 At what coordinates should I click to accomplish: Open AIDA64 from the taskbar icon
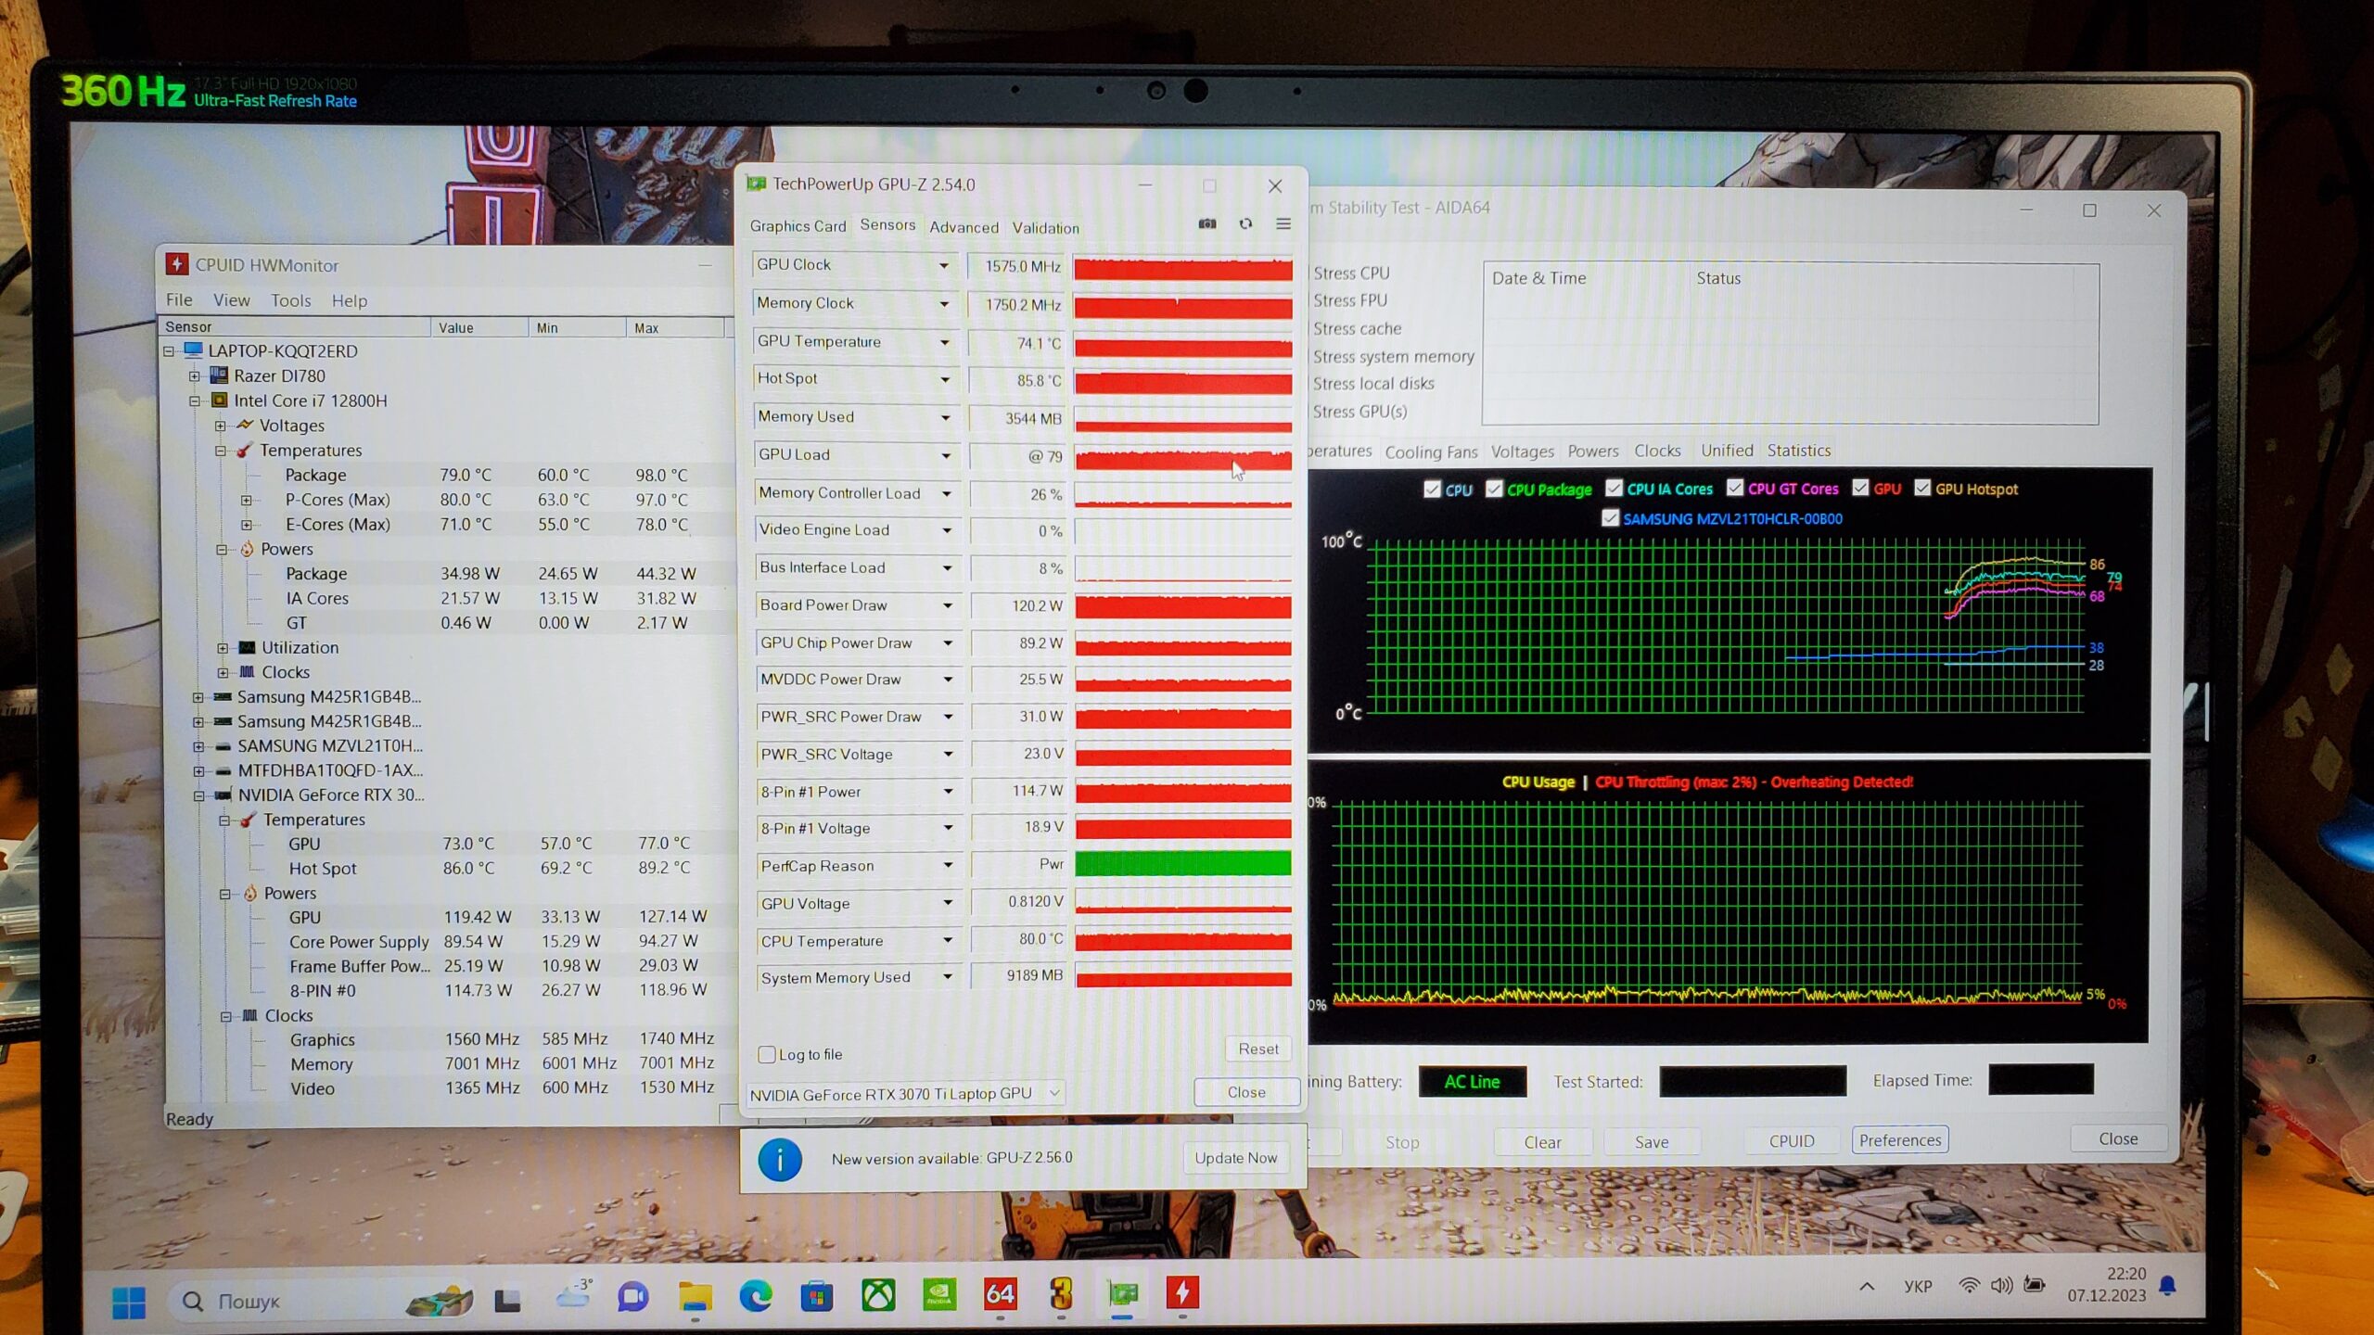(1000, 1294)
